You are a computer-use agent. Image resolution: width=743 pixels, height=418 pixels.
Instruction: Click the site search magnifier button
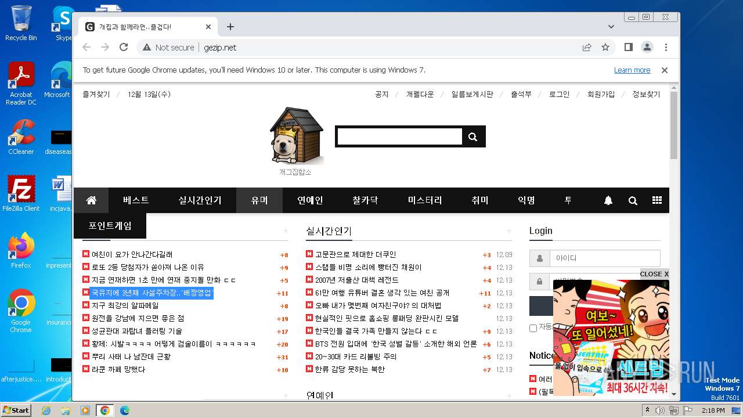[x=473, y=137]
